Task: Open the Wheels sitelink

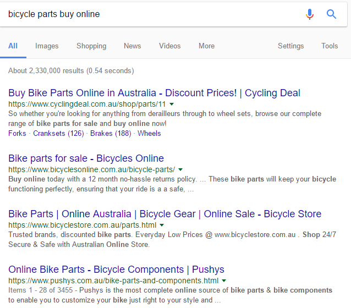Action: [x=149, y=134]
